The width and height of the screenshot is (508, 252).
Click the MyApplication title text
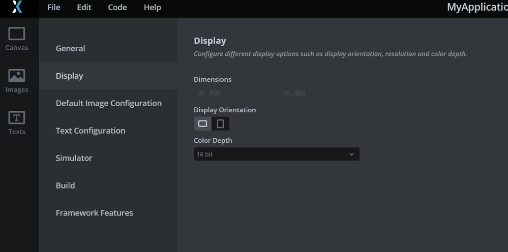pyautogui.click(x=477, y=7)
